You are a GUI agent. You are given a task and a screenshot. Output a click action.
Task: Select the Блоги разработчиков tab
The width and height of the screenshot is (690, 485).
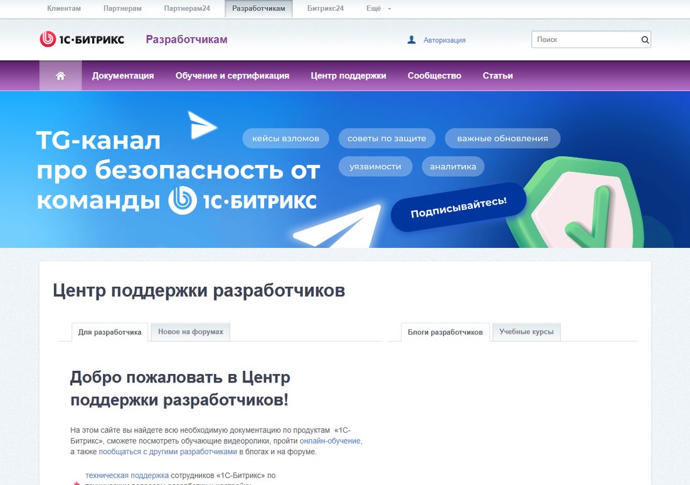[445, 333]
